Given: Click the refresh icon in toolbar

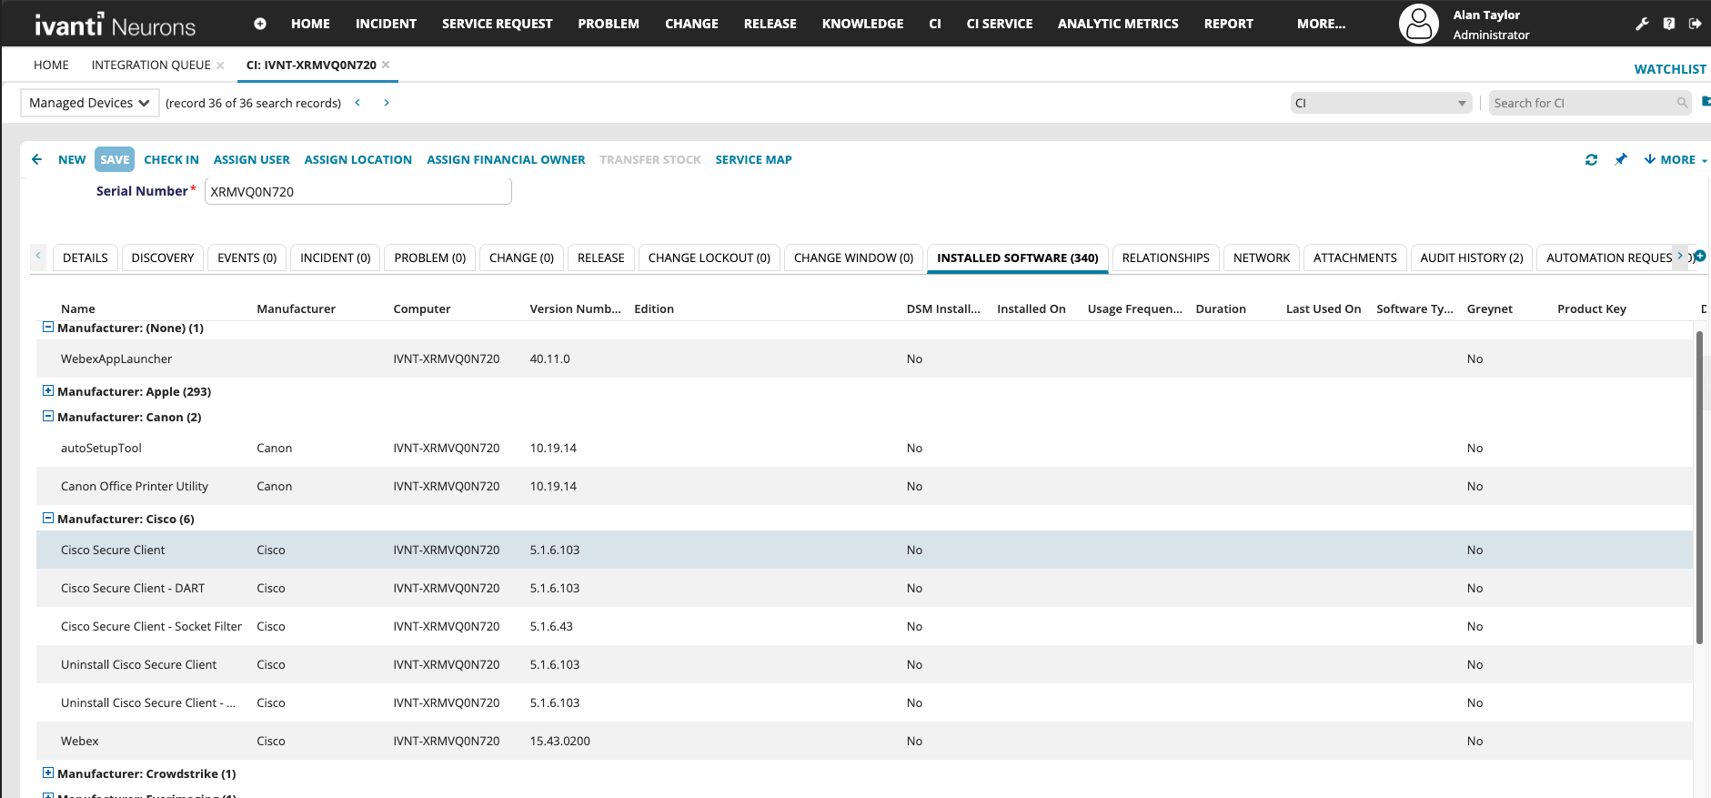Looking at the screenshot, I should (x=1591, y=160).
